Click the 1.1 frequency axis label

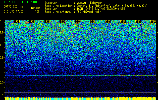coord(2,32)
